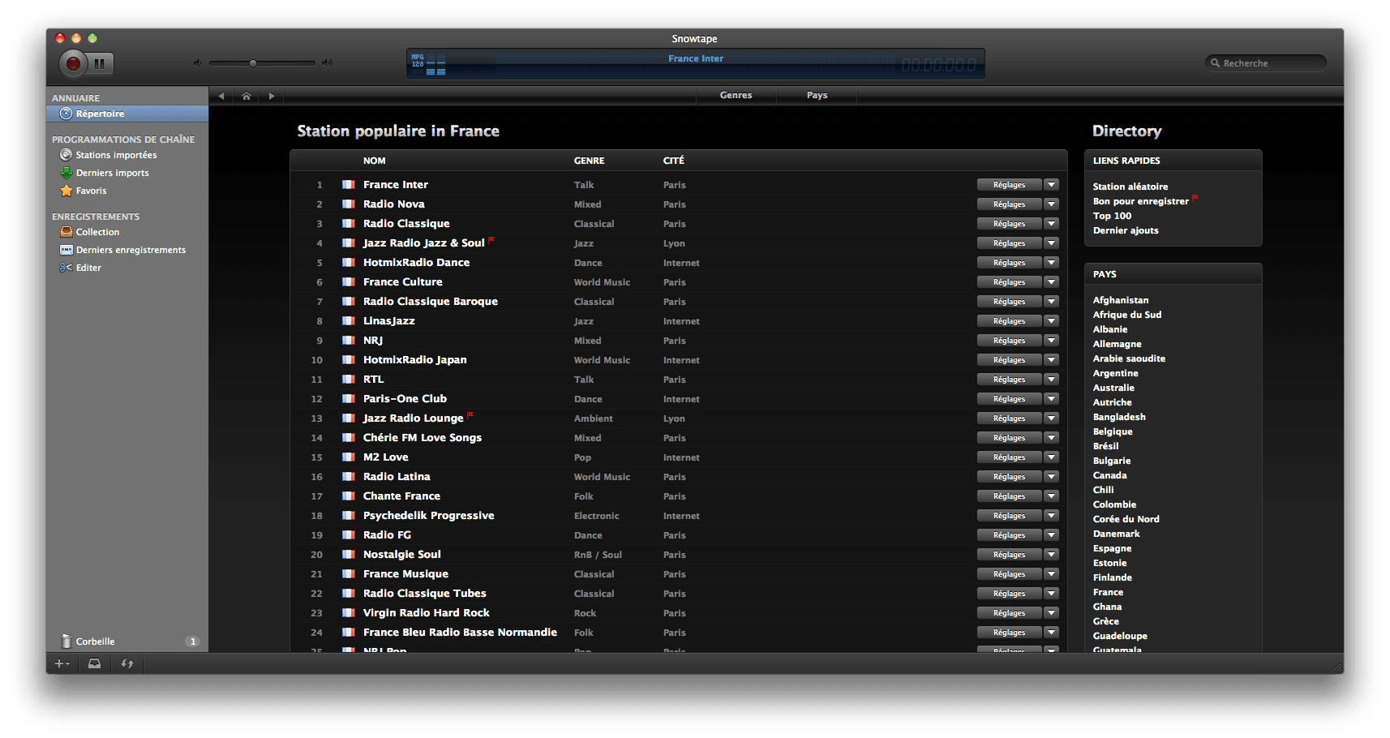The image size is (1390, 738).
Task: Click the refresh sync icon at bottom
Action: pos(127,663)
